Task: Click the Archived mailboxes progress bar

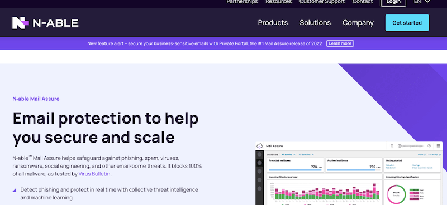Action: pos(354,170)
